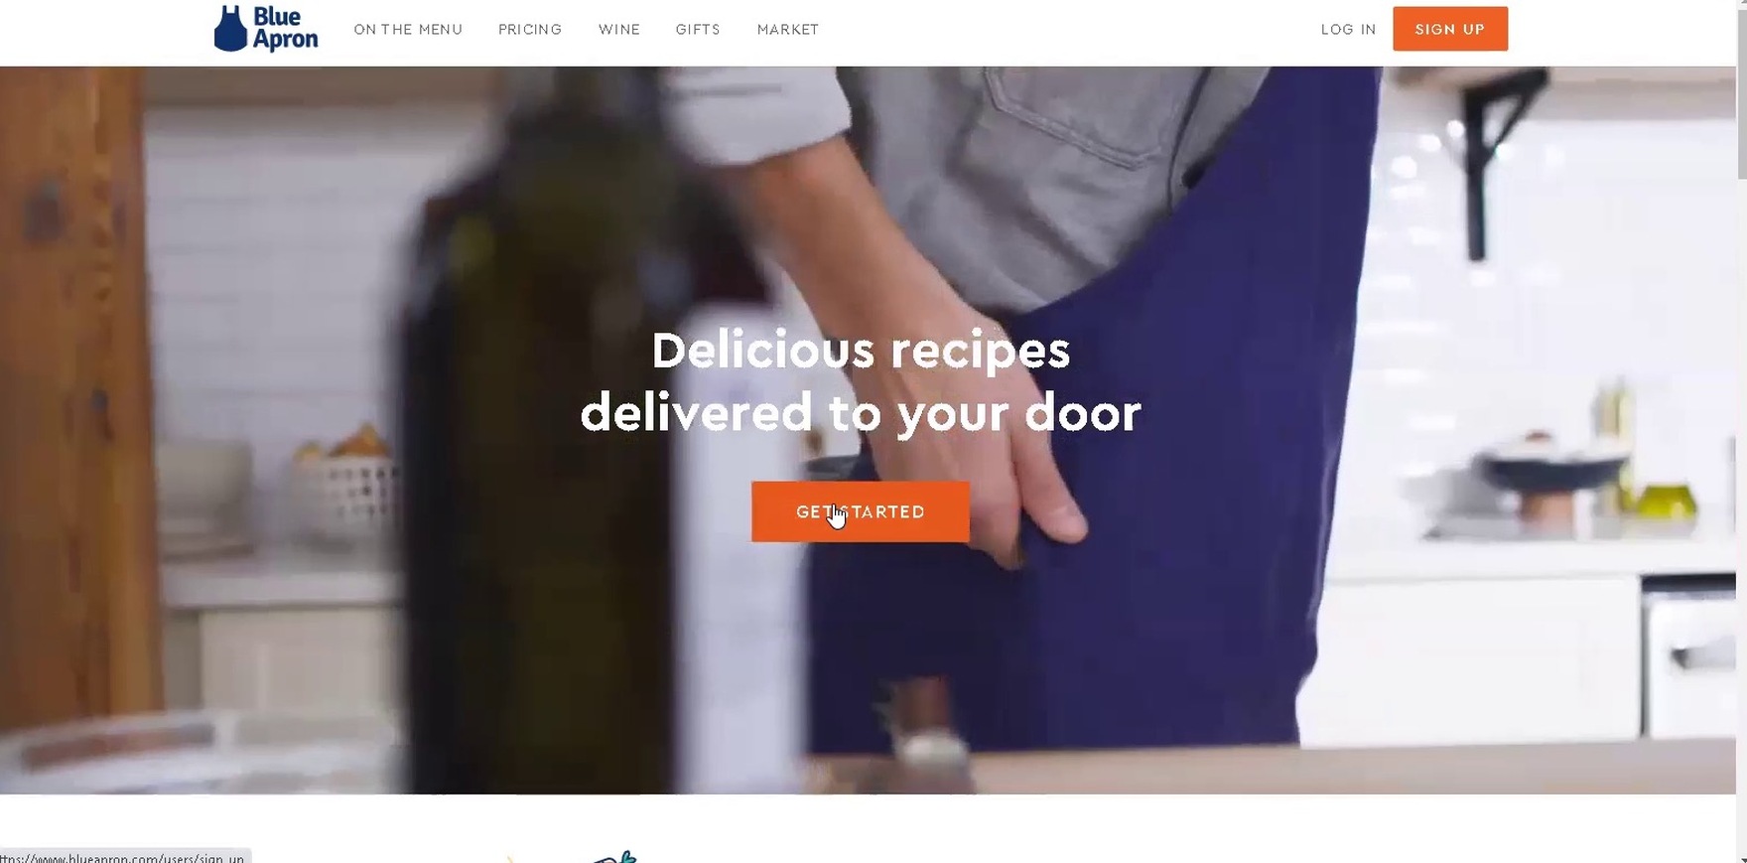
Task: Click the Get Started button
Action: tap(861, 511)
